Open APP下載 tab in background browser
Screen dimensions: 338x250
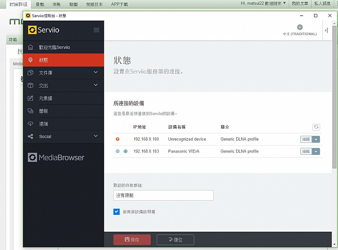tap(119, 4)
